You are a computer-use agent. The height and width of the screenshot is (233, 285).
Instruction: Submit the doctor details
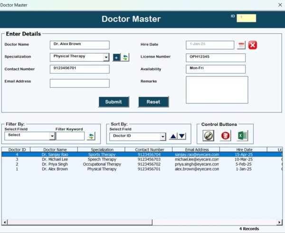(114, 102)
